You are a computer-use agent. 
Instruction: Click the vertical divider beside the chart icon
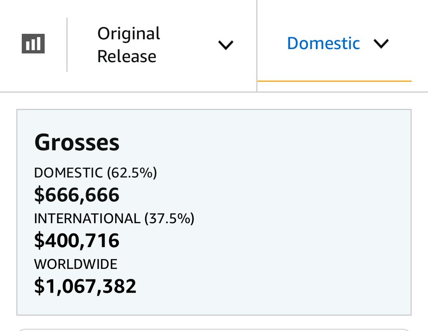coord(67,45)
